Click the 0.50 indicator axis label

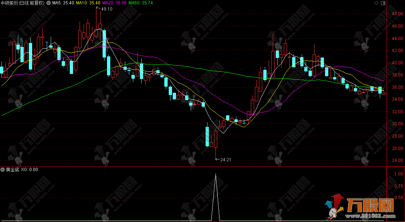point(398,198)
